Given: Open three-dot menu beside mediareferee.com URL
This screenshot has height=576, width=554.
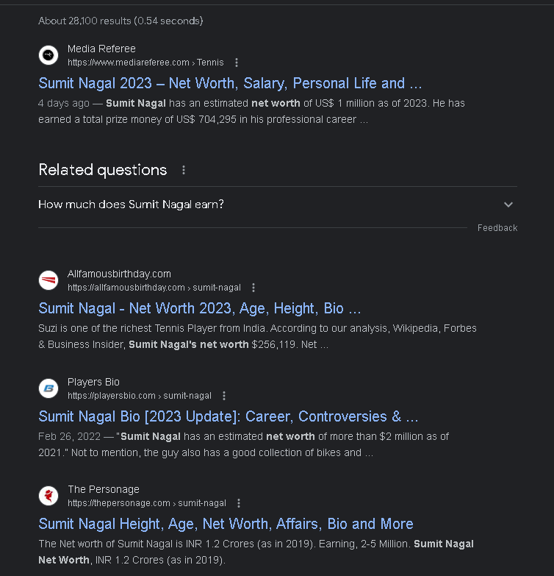Looking at the screenshot, I should click(x=237, y=63).
